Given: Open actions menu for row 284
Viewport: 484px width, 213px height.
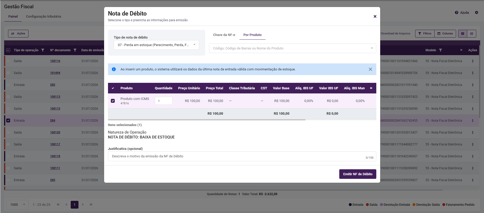Looking at the screenshot, I should pos(473,121).
